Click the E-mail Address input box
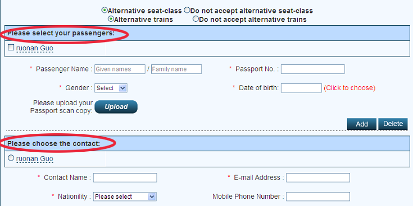Screen dimensions: 413x206 (x=318, y=177)
